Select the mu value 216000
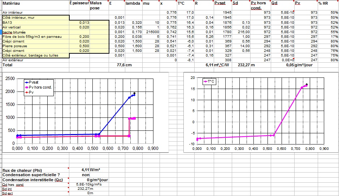Viewport: 339px width, 196px height. 151,32
